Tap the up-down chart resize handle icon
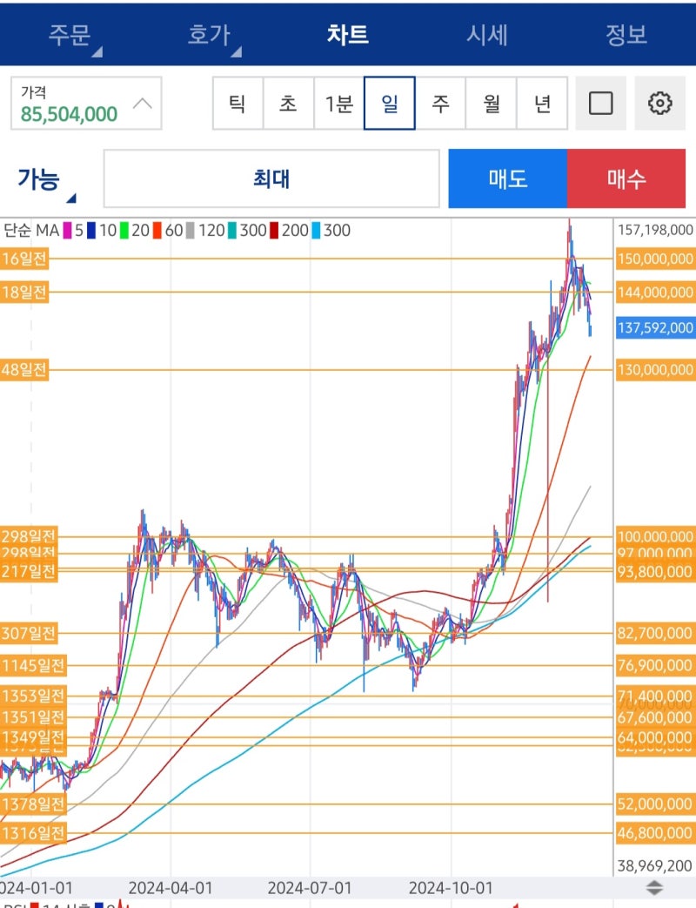Screen dimensions: 696x908 (x=654, y=887)
